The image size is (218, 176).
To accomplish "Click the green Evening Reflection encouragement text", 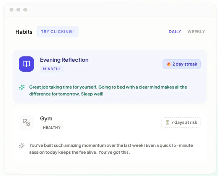I will click(x=108, y=90).
